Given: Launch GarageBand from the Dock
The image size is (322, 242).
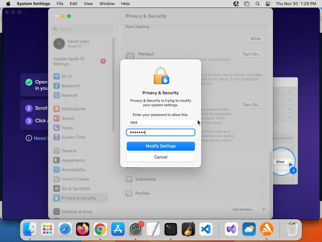Looking at the screenshot, I should tap(188, 229).
